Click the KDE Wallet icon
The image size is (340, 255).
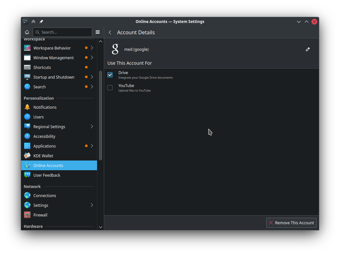27,156
